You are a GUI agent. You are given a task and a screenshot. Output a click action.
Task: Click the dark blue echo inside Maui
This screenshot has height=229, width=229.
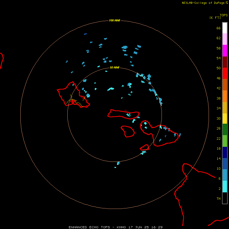tap(165, 136)
